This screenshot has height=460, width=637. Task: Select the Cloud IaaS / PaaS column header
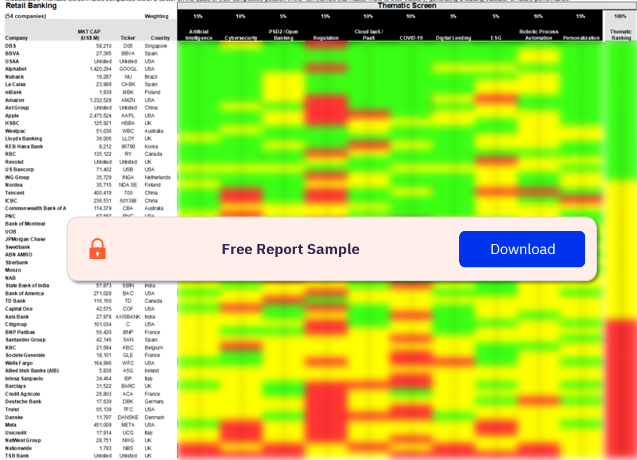[x=368, y=35]
